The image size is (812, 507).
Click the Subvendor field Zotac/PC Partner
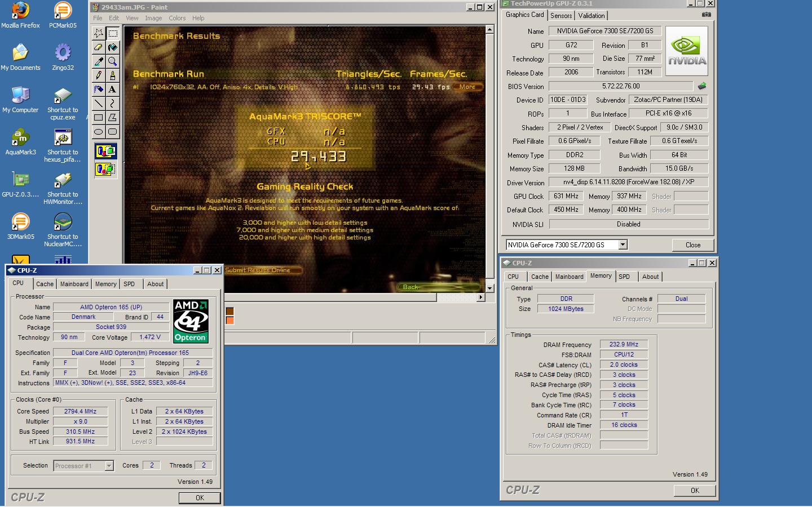[668, 100]
